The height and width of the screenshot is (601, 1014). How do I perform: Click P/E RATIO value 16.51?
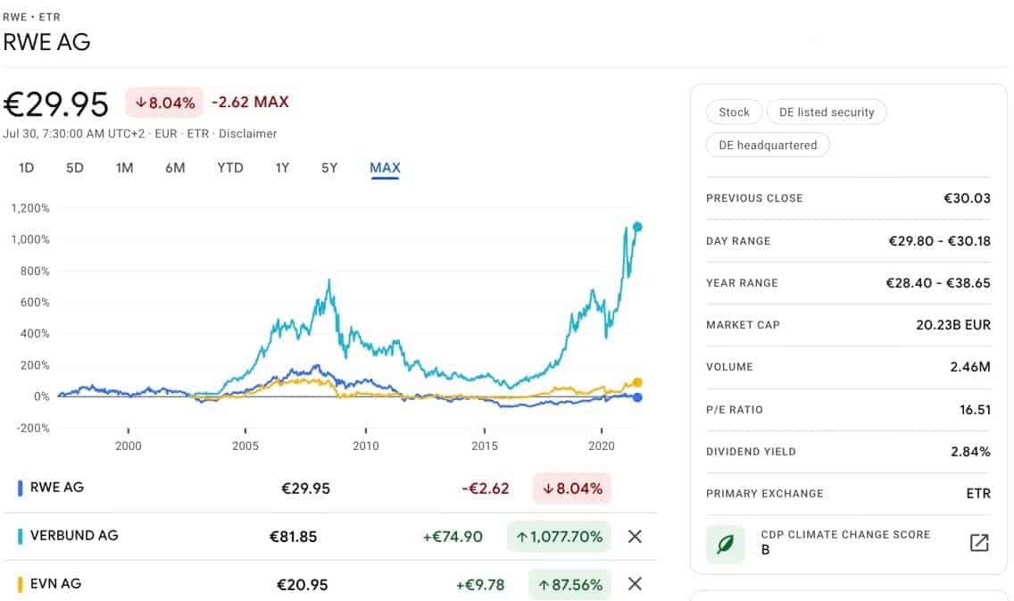click(976, 410)
